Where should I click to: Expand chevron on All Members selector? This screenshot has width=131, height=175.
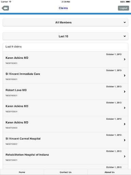125,22
